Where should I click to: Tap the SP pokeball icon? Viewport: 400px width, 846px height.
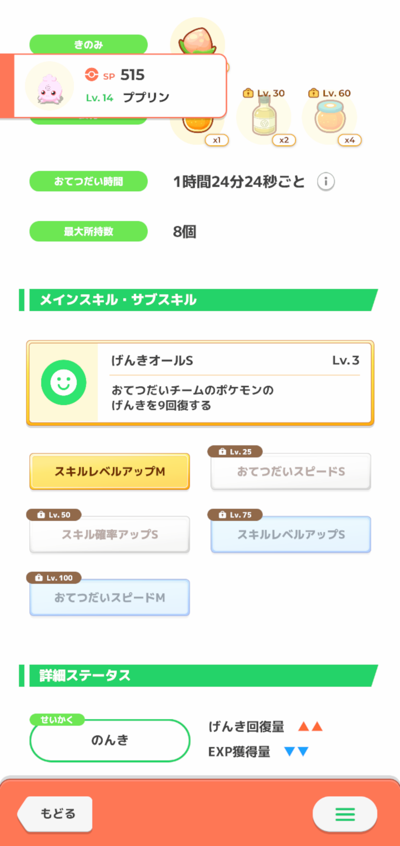91,75
